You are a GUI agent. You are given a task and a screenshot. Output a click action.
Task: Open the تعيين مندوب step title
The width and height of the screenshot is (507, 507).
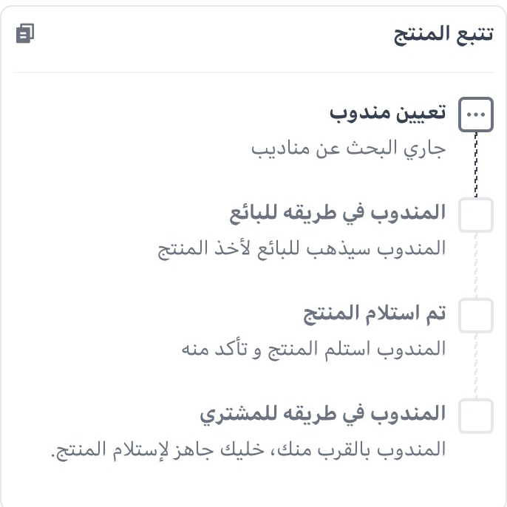(x=388, y=113)
